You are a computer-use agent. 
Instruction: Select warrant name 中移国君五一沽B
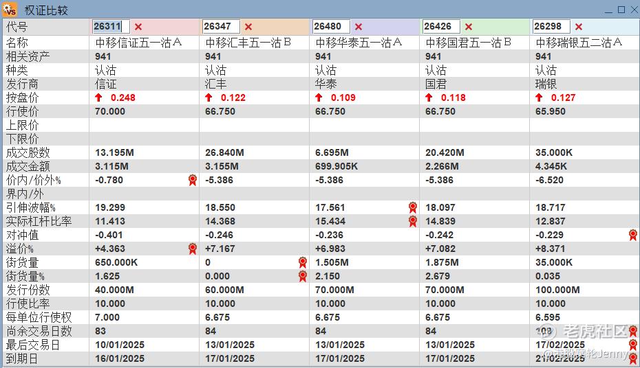[x=468, y=43]
